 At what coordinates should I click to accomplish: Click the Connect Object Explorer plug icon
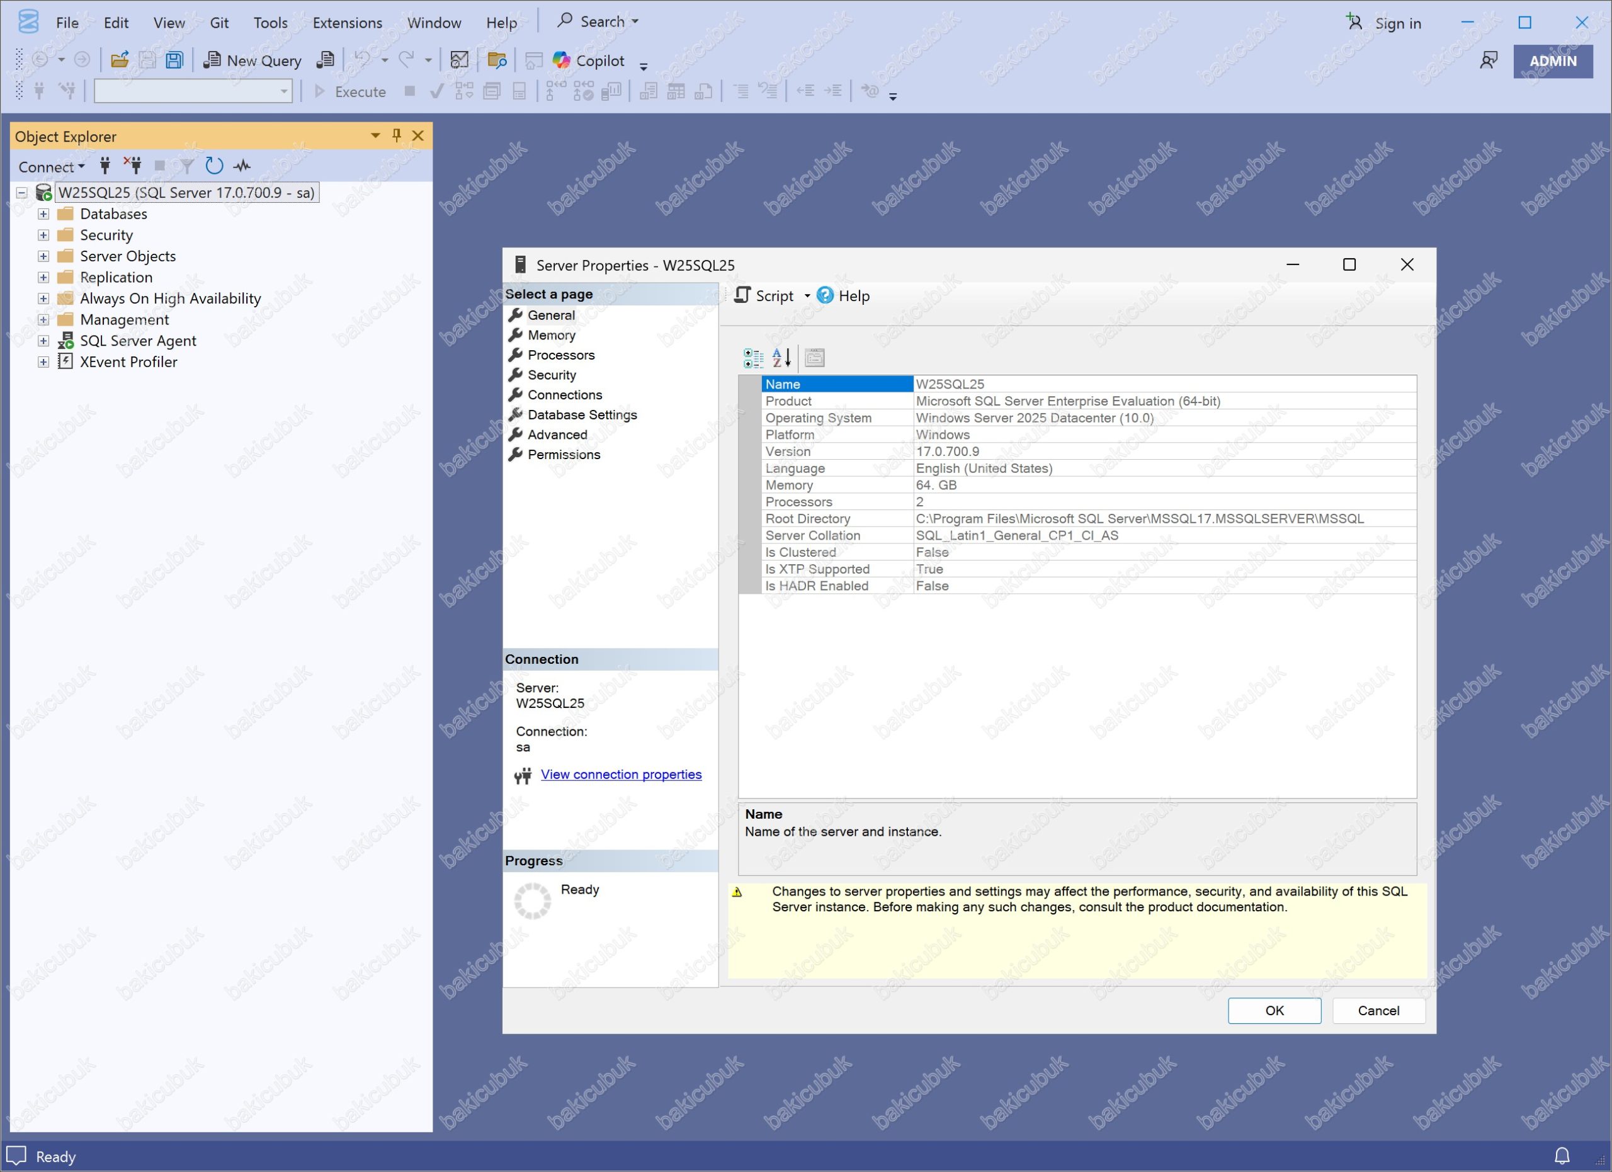(x=105, y=166)
